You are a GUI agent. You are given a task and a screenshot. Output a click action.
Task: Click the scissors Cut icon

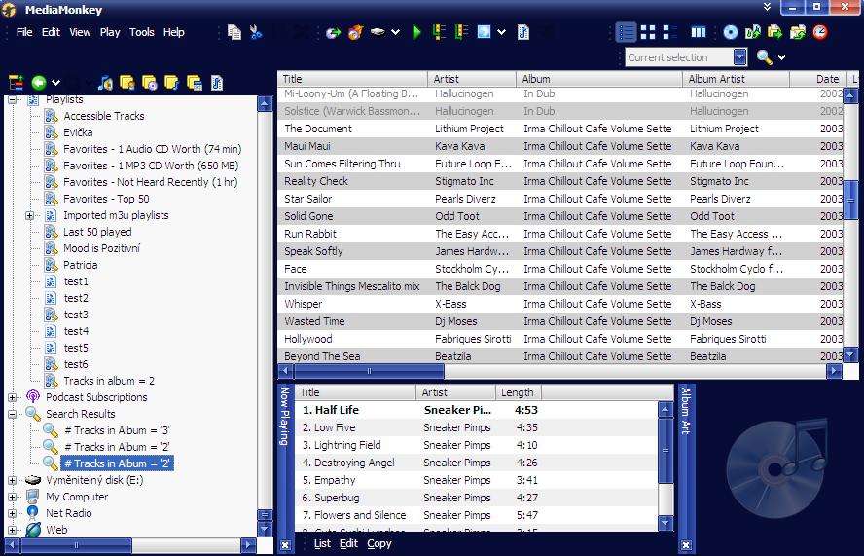(256, 32)
